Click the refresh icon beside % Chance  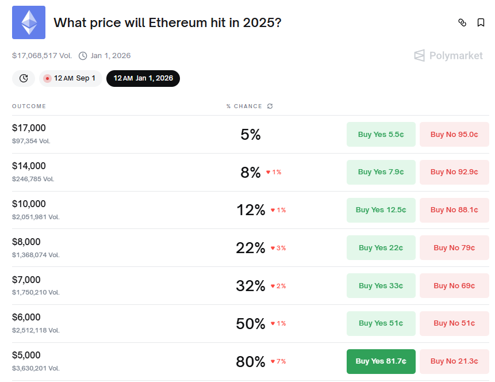click(x=270, y=106)
